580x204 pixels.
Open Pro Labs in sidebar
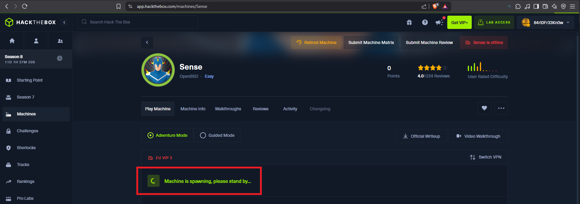click(36, 198)
